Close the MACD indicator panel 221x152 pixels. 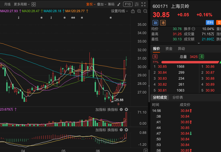click(x=126, y=130)
